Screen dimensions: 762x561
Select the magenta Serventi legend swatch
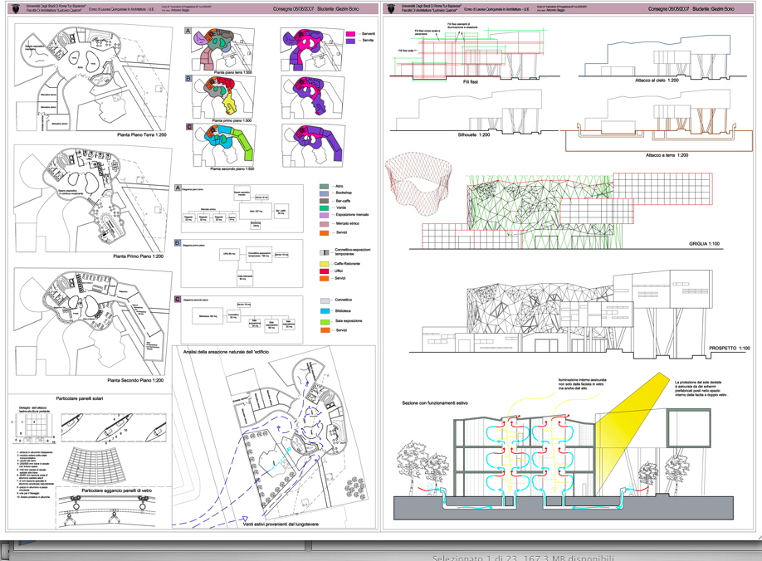(x=349, y=32)
